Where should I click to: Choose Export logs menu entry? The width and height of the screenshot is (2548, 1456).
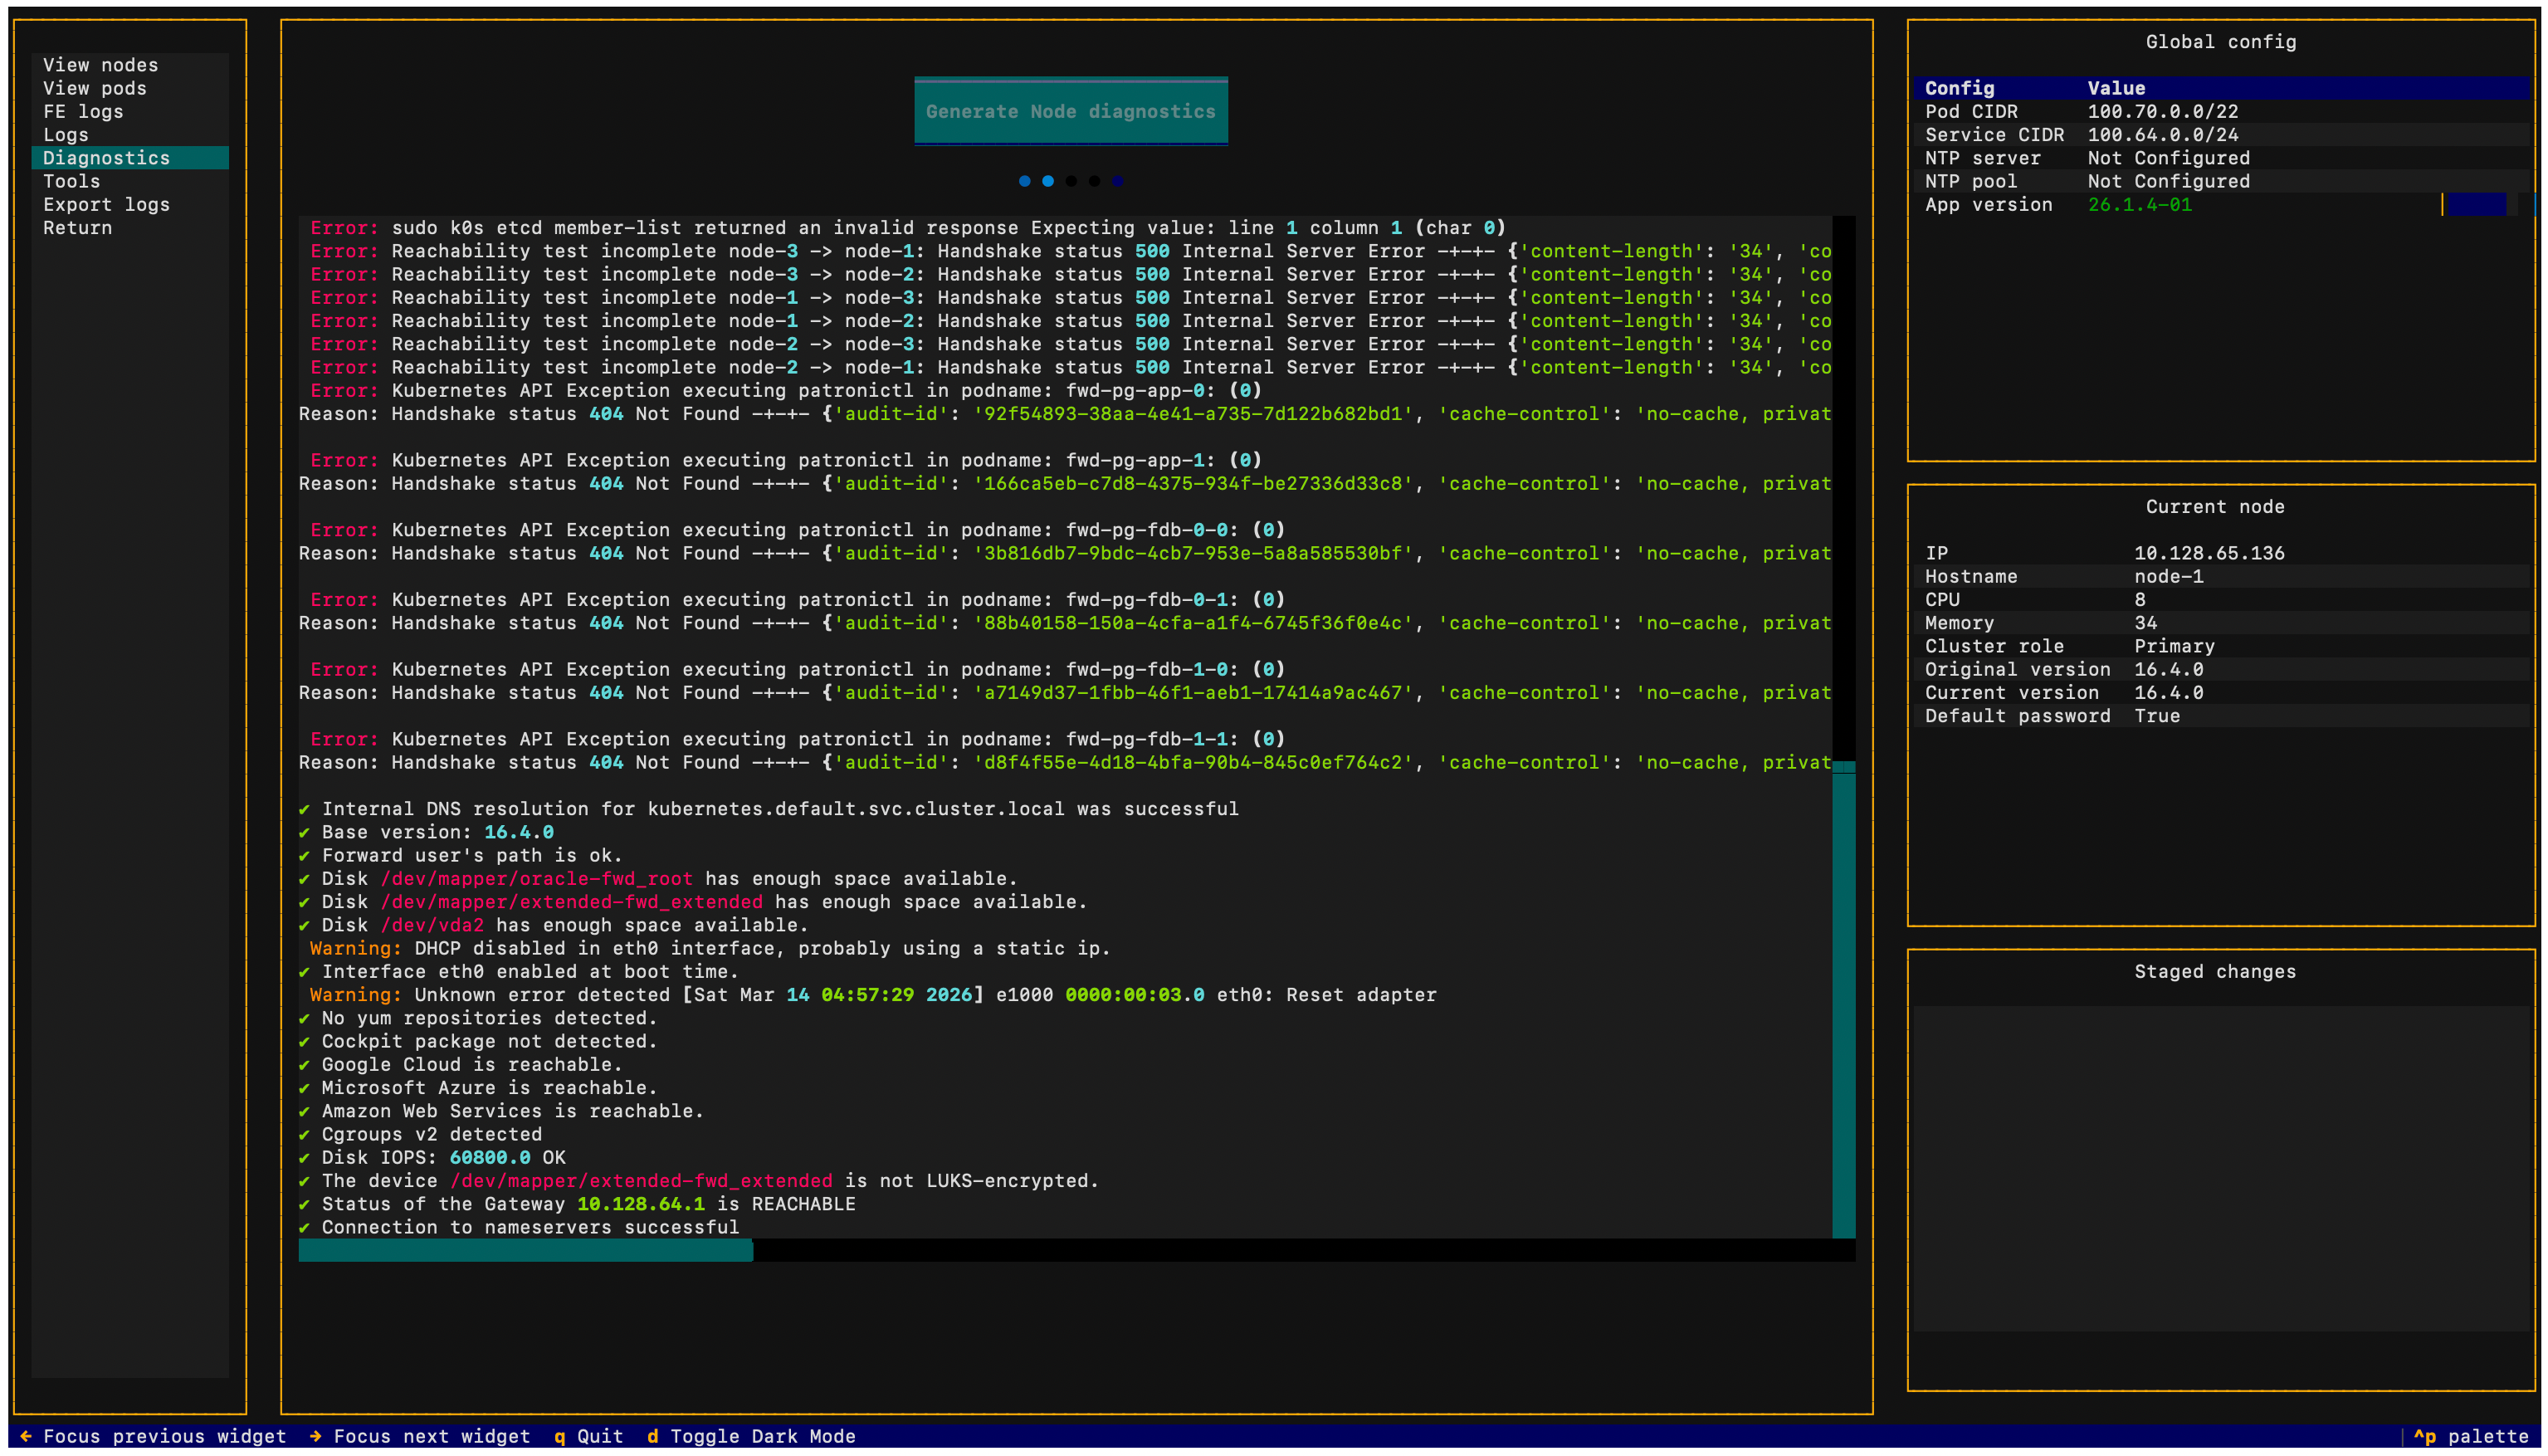(130, 204)
